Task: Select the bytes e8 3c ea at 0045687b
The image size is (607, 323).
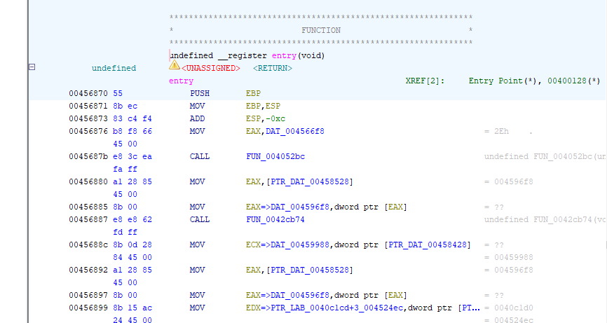Action: click(x=132, y=156)
